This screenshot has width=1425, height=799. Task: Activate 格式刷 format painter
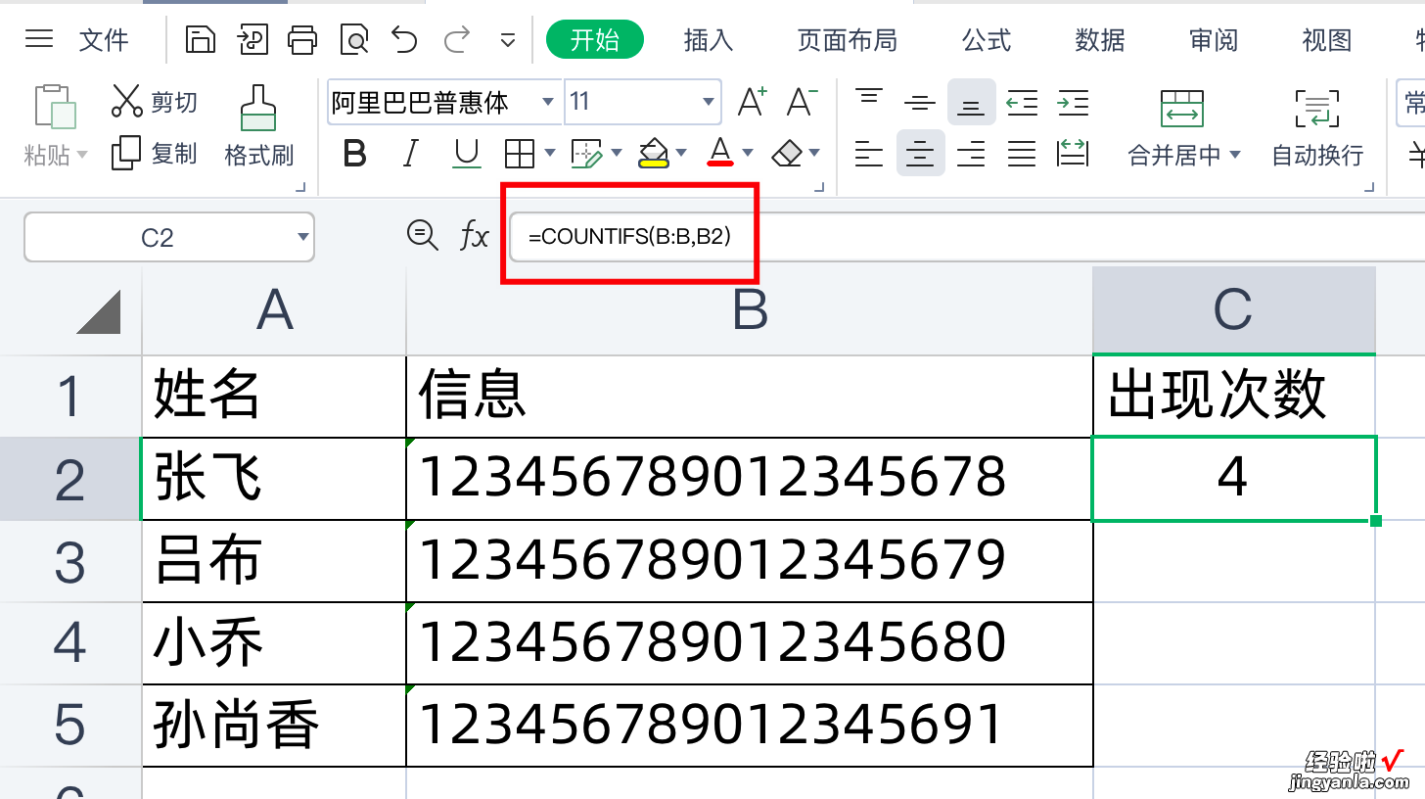pyautogui.click(x=258, y=125)
